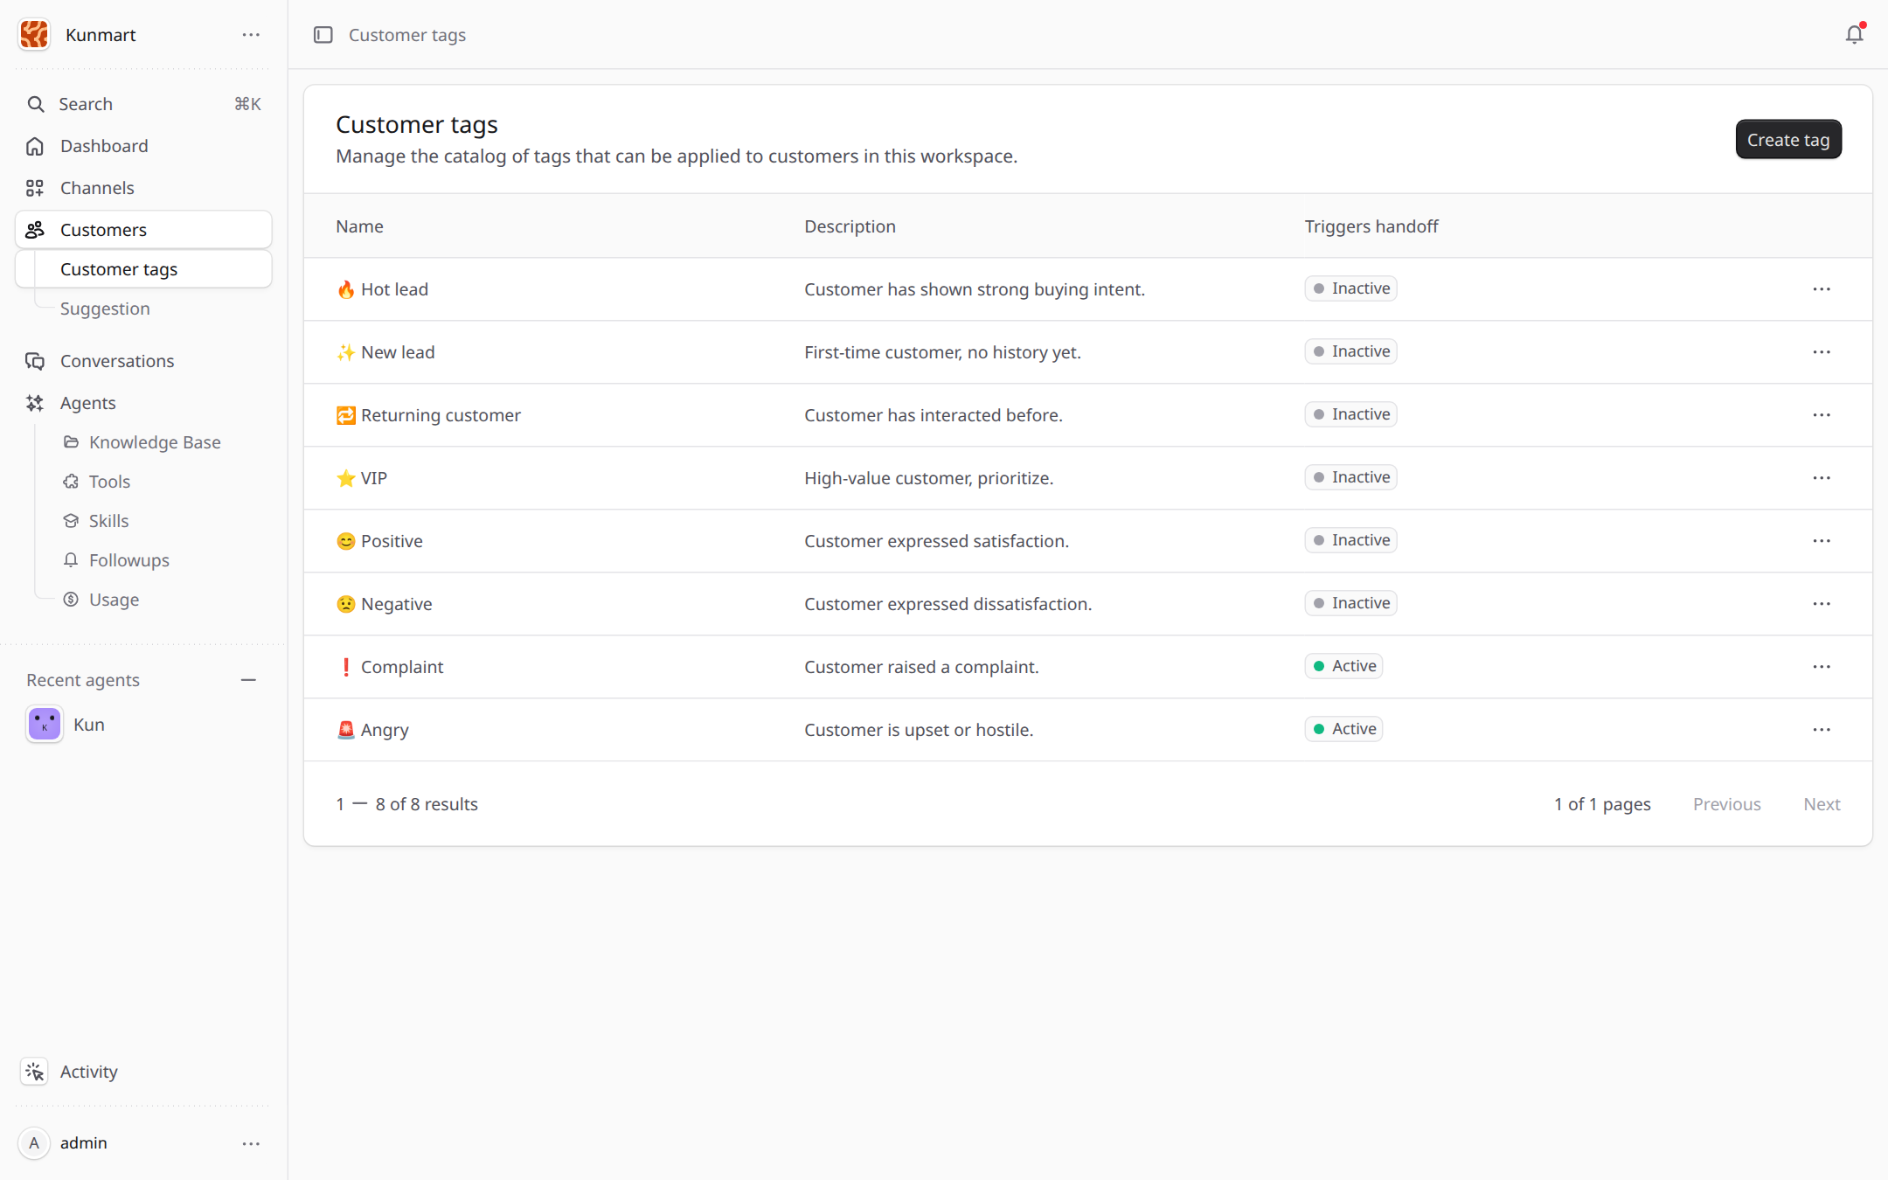Open row actions for VIP tag
Viewport: 1888px width, 1180px height.
[x=1822, y=478]
